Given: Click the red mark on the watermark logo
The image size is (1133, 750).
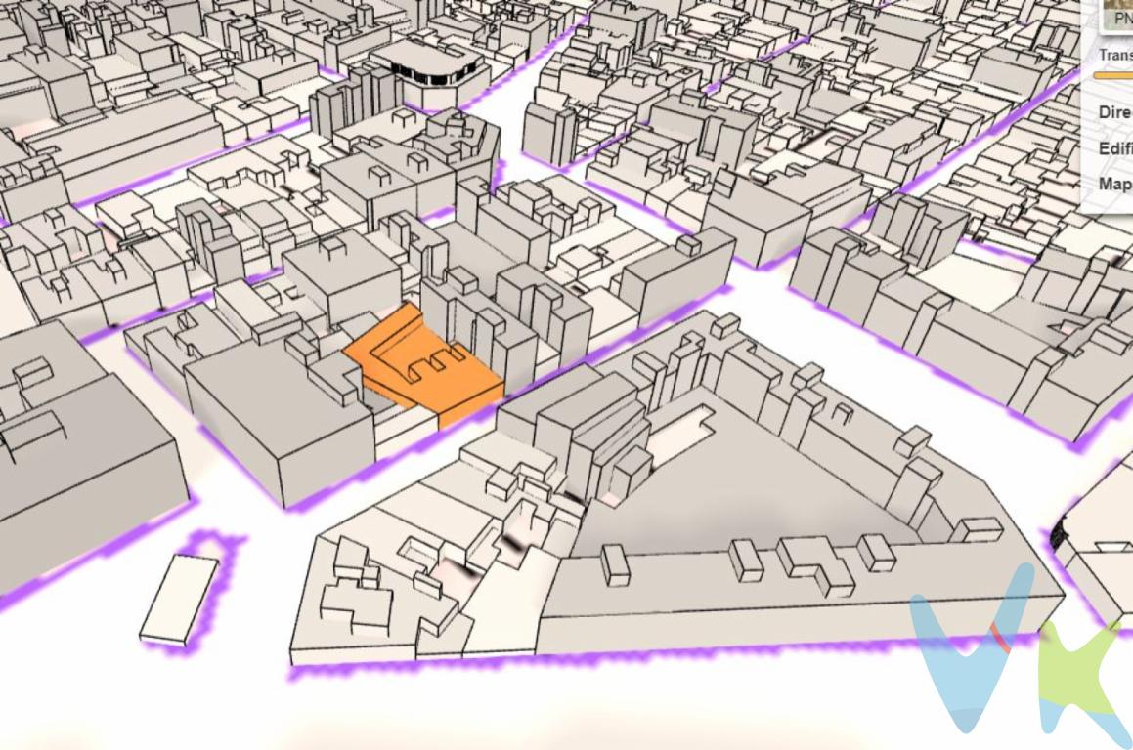Looking at the screenshot, I should tap(999, 637).
